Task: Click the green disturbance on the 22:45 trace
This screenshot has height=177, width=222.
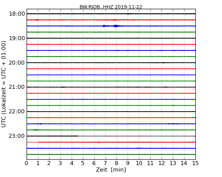Action: pos(36,130)
